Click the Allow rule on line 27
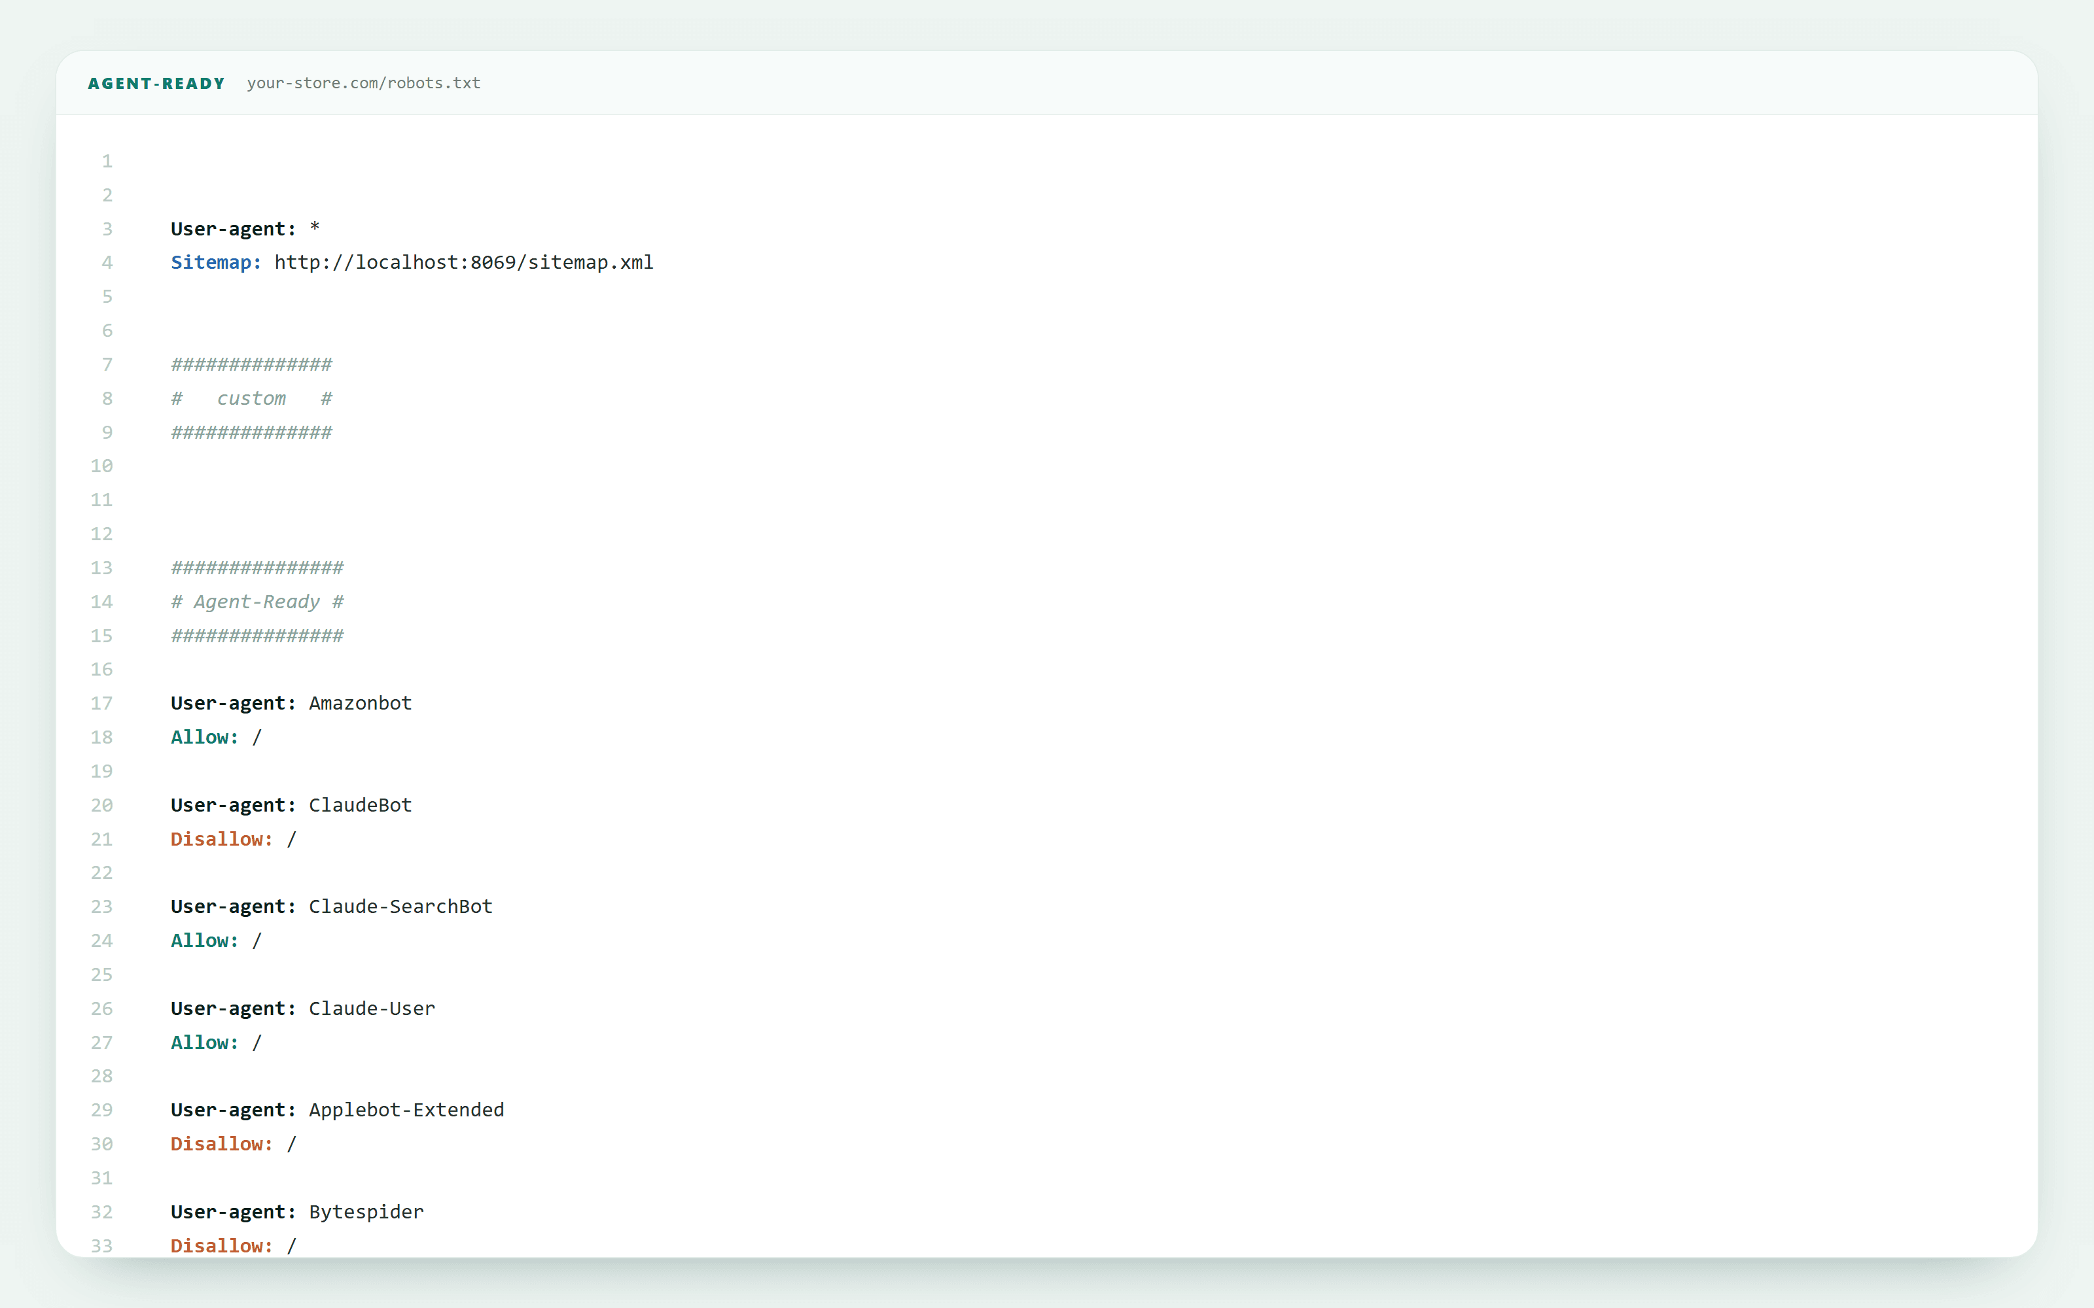The width and height of the screenshot is (2094, 1308). [217, 1042]
